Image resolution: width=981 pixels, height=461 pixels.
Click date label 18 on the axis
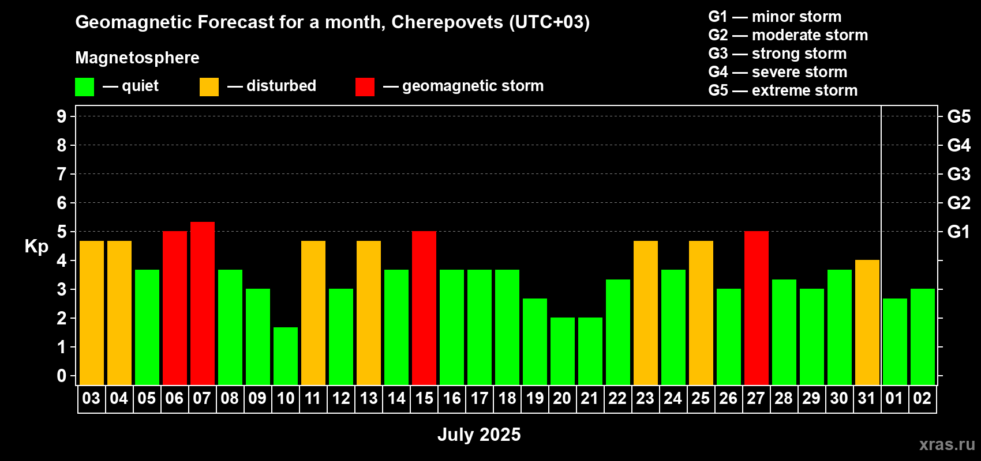[507, 398]
